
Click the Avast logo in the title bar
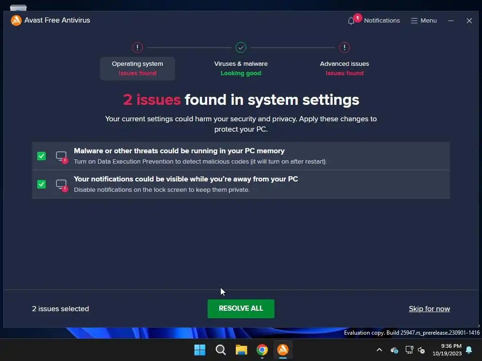16,20
